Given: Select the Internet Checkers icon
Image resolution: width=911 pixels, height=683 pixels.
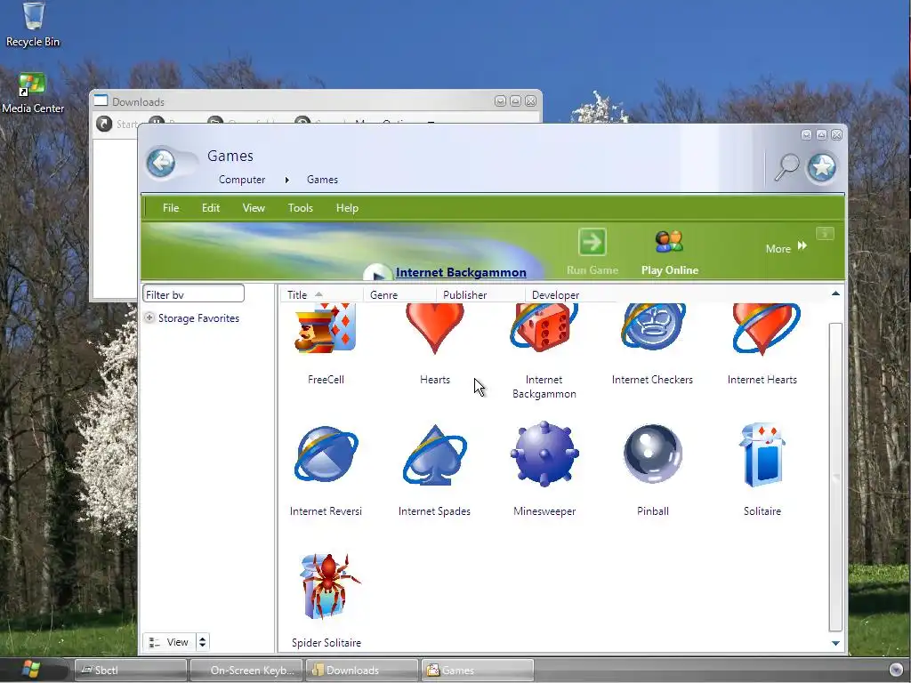Looking at the screenshot, I should (652, 327).
